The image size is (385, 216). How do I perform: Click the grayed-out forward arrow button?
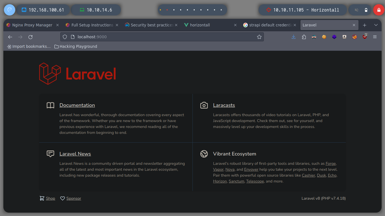click(20, 37)
